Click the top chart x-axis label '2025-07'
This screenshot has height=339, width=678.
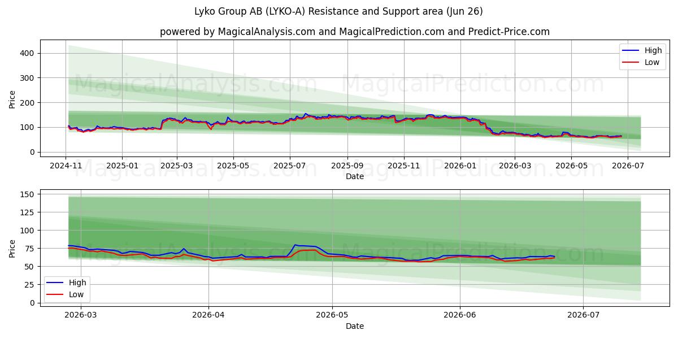(x=290, y=166)
